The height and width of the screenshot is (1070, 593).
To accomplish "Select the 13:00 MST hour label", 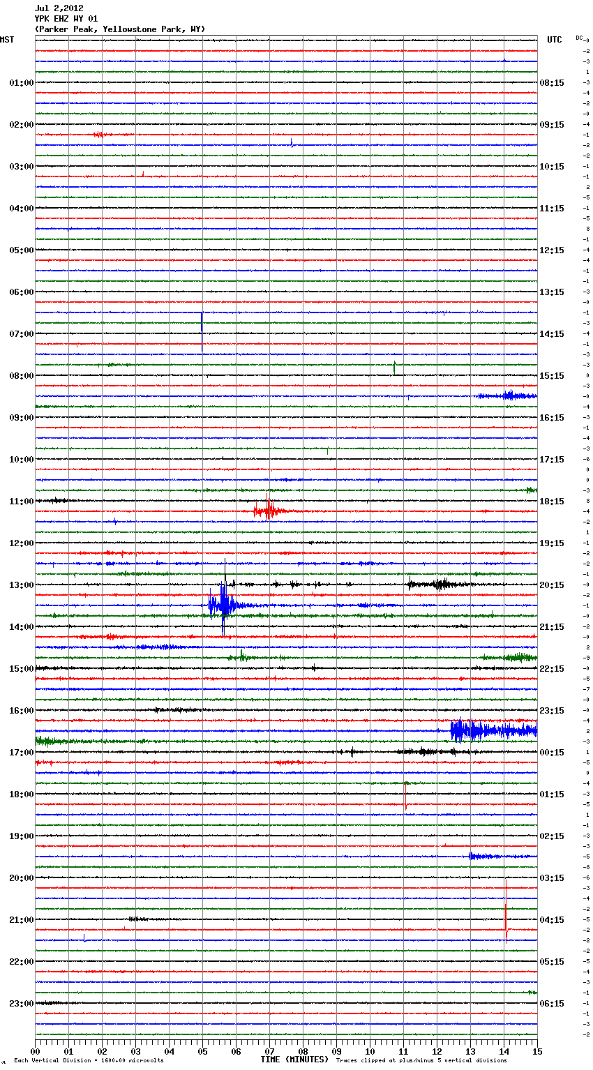I will [x=22, y=585].
